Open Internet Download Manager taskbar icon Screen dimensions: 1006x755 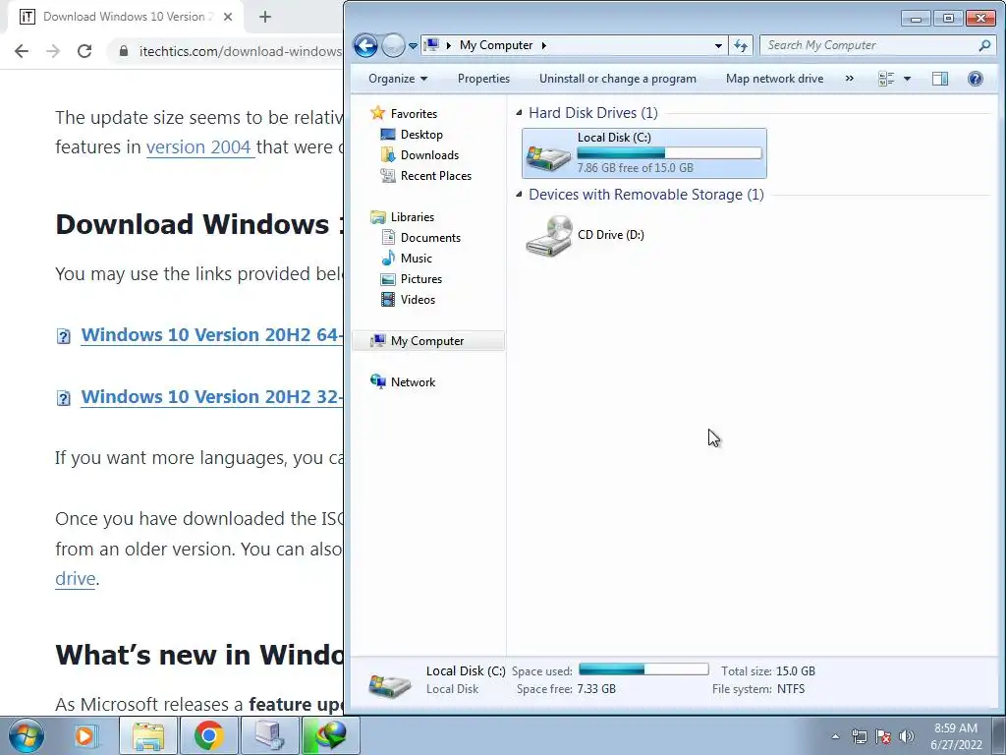[330, 735]
